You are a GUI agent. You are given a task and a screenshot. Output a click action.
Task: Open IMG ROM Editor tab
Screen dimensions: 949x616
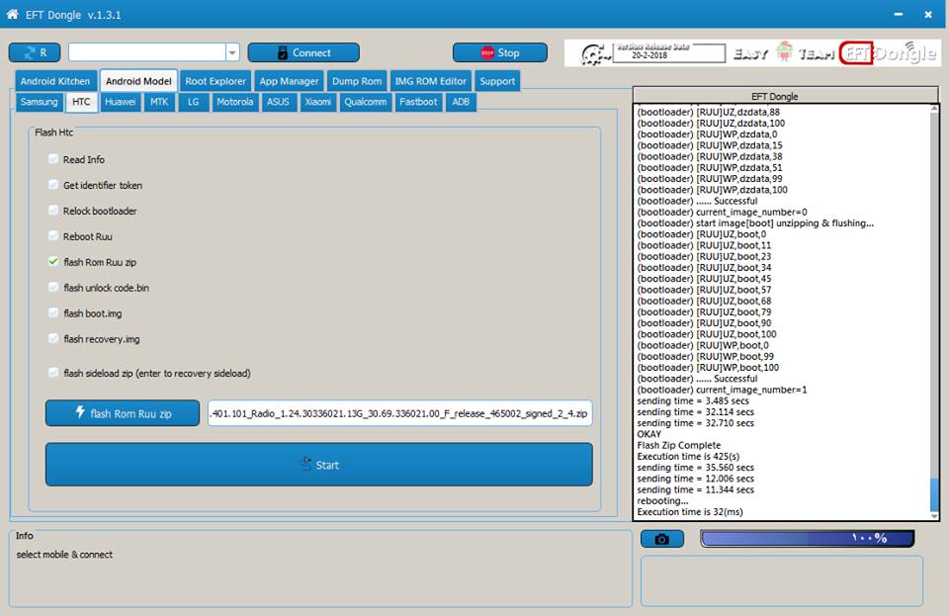[x=430, y=81]
